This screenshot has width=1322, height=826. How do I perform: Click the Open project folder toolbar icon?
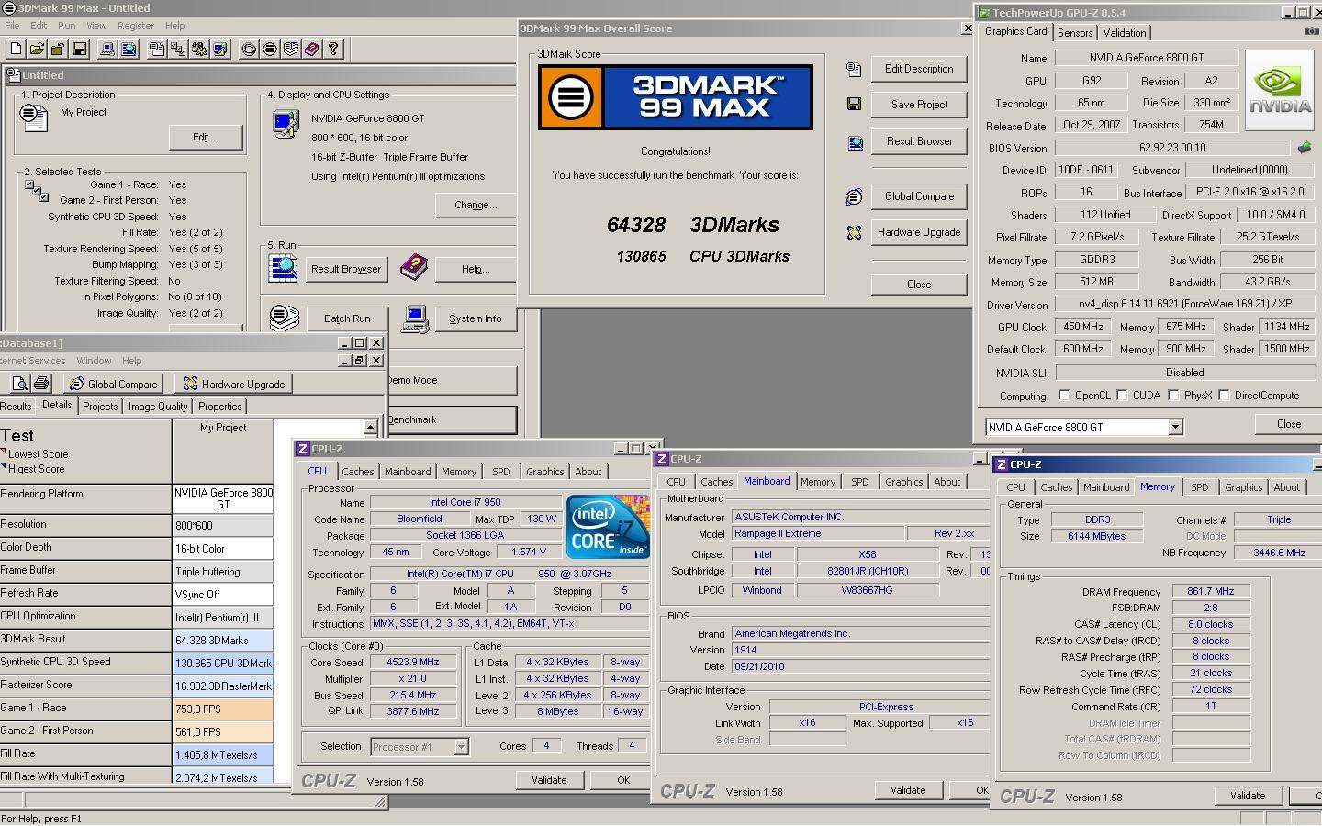click(37, 49)
